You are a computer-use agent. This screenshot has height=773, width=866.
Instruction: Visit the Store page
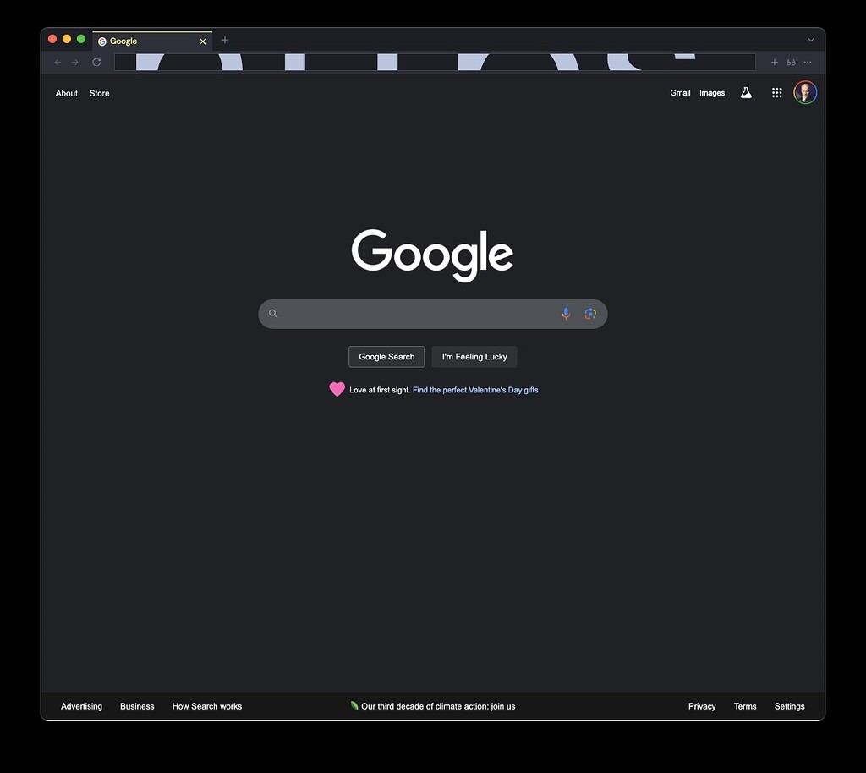99,93
